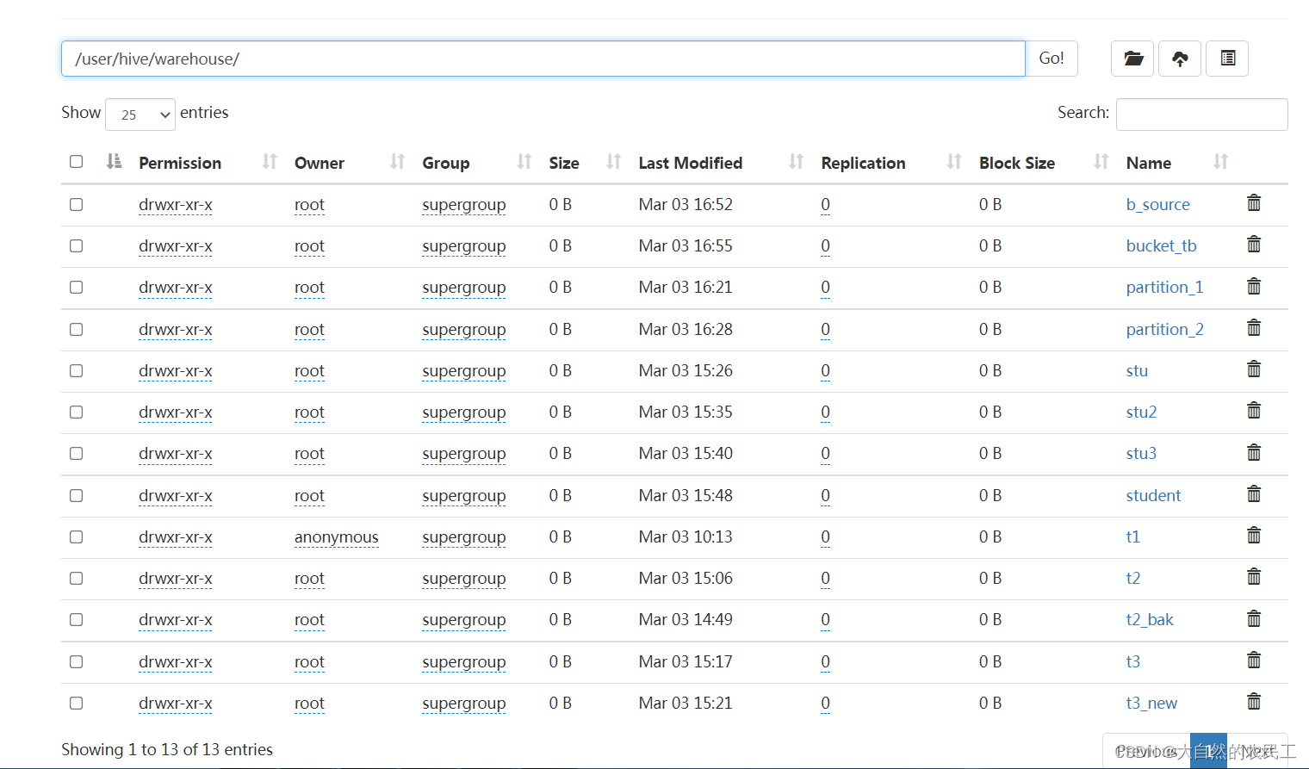1309x769 pixels.
Task: Sort by Name column arrows
Action: click(x=1220, y=162)
